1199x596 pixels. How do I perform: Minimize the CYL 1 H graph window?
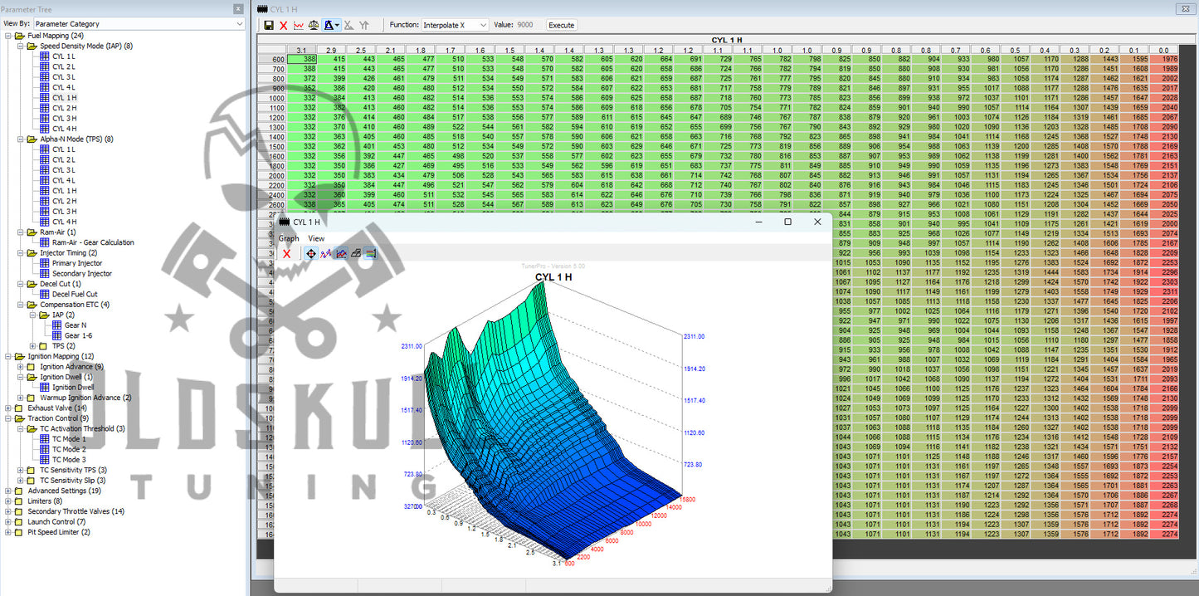click(758, 222)
